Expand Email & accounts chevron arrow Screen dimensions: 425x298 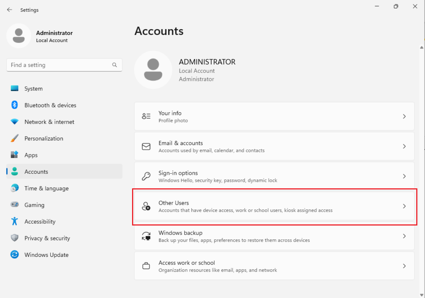click(x=404, y=146)
